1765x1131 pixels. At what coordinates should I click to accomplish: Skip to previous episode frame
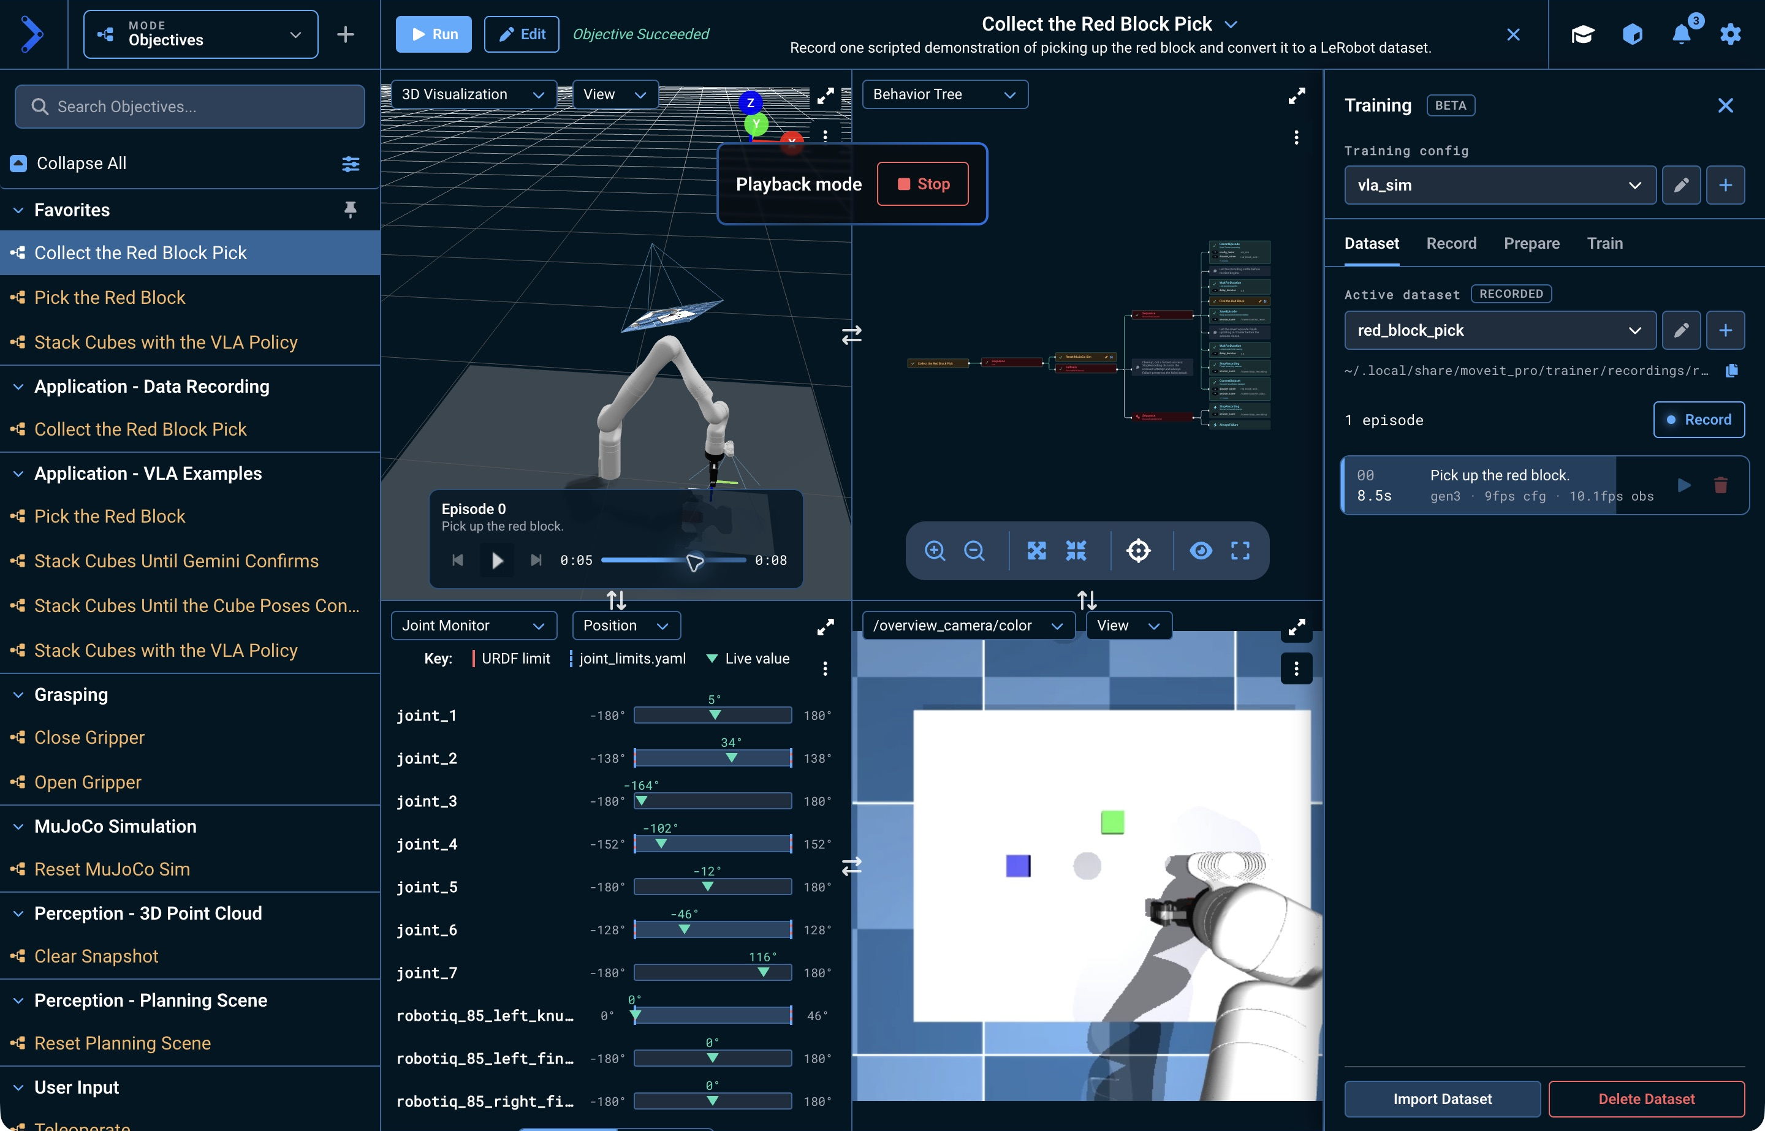tap(458, 561)
